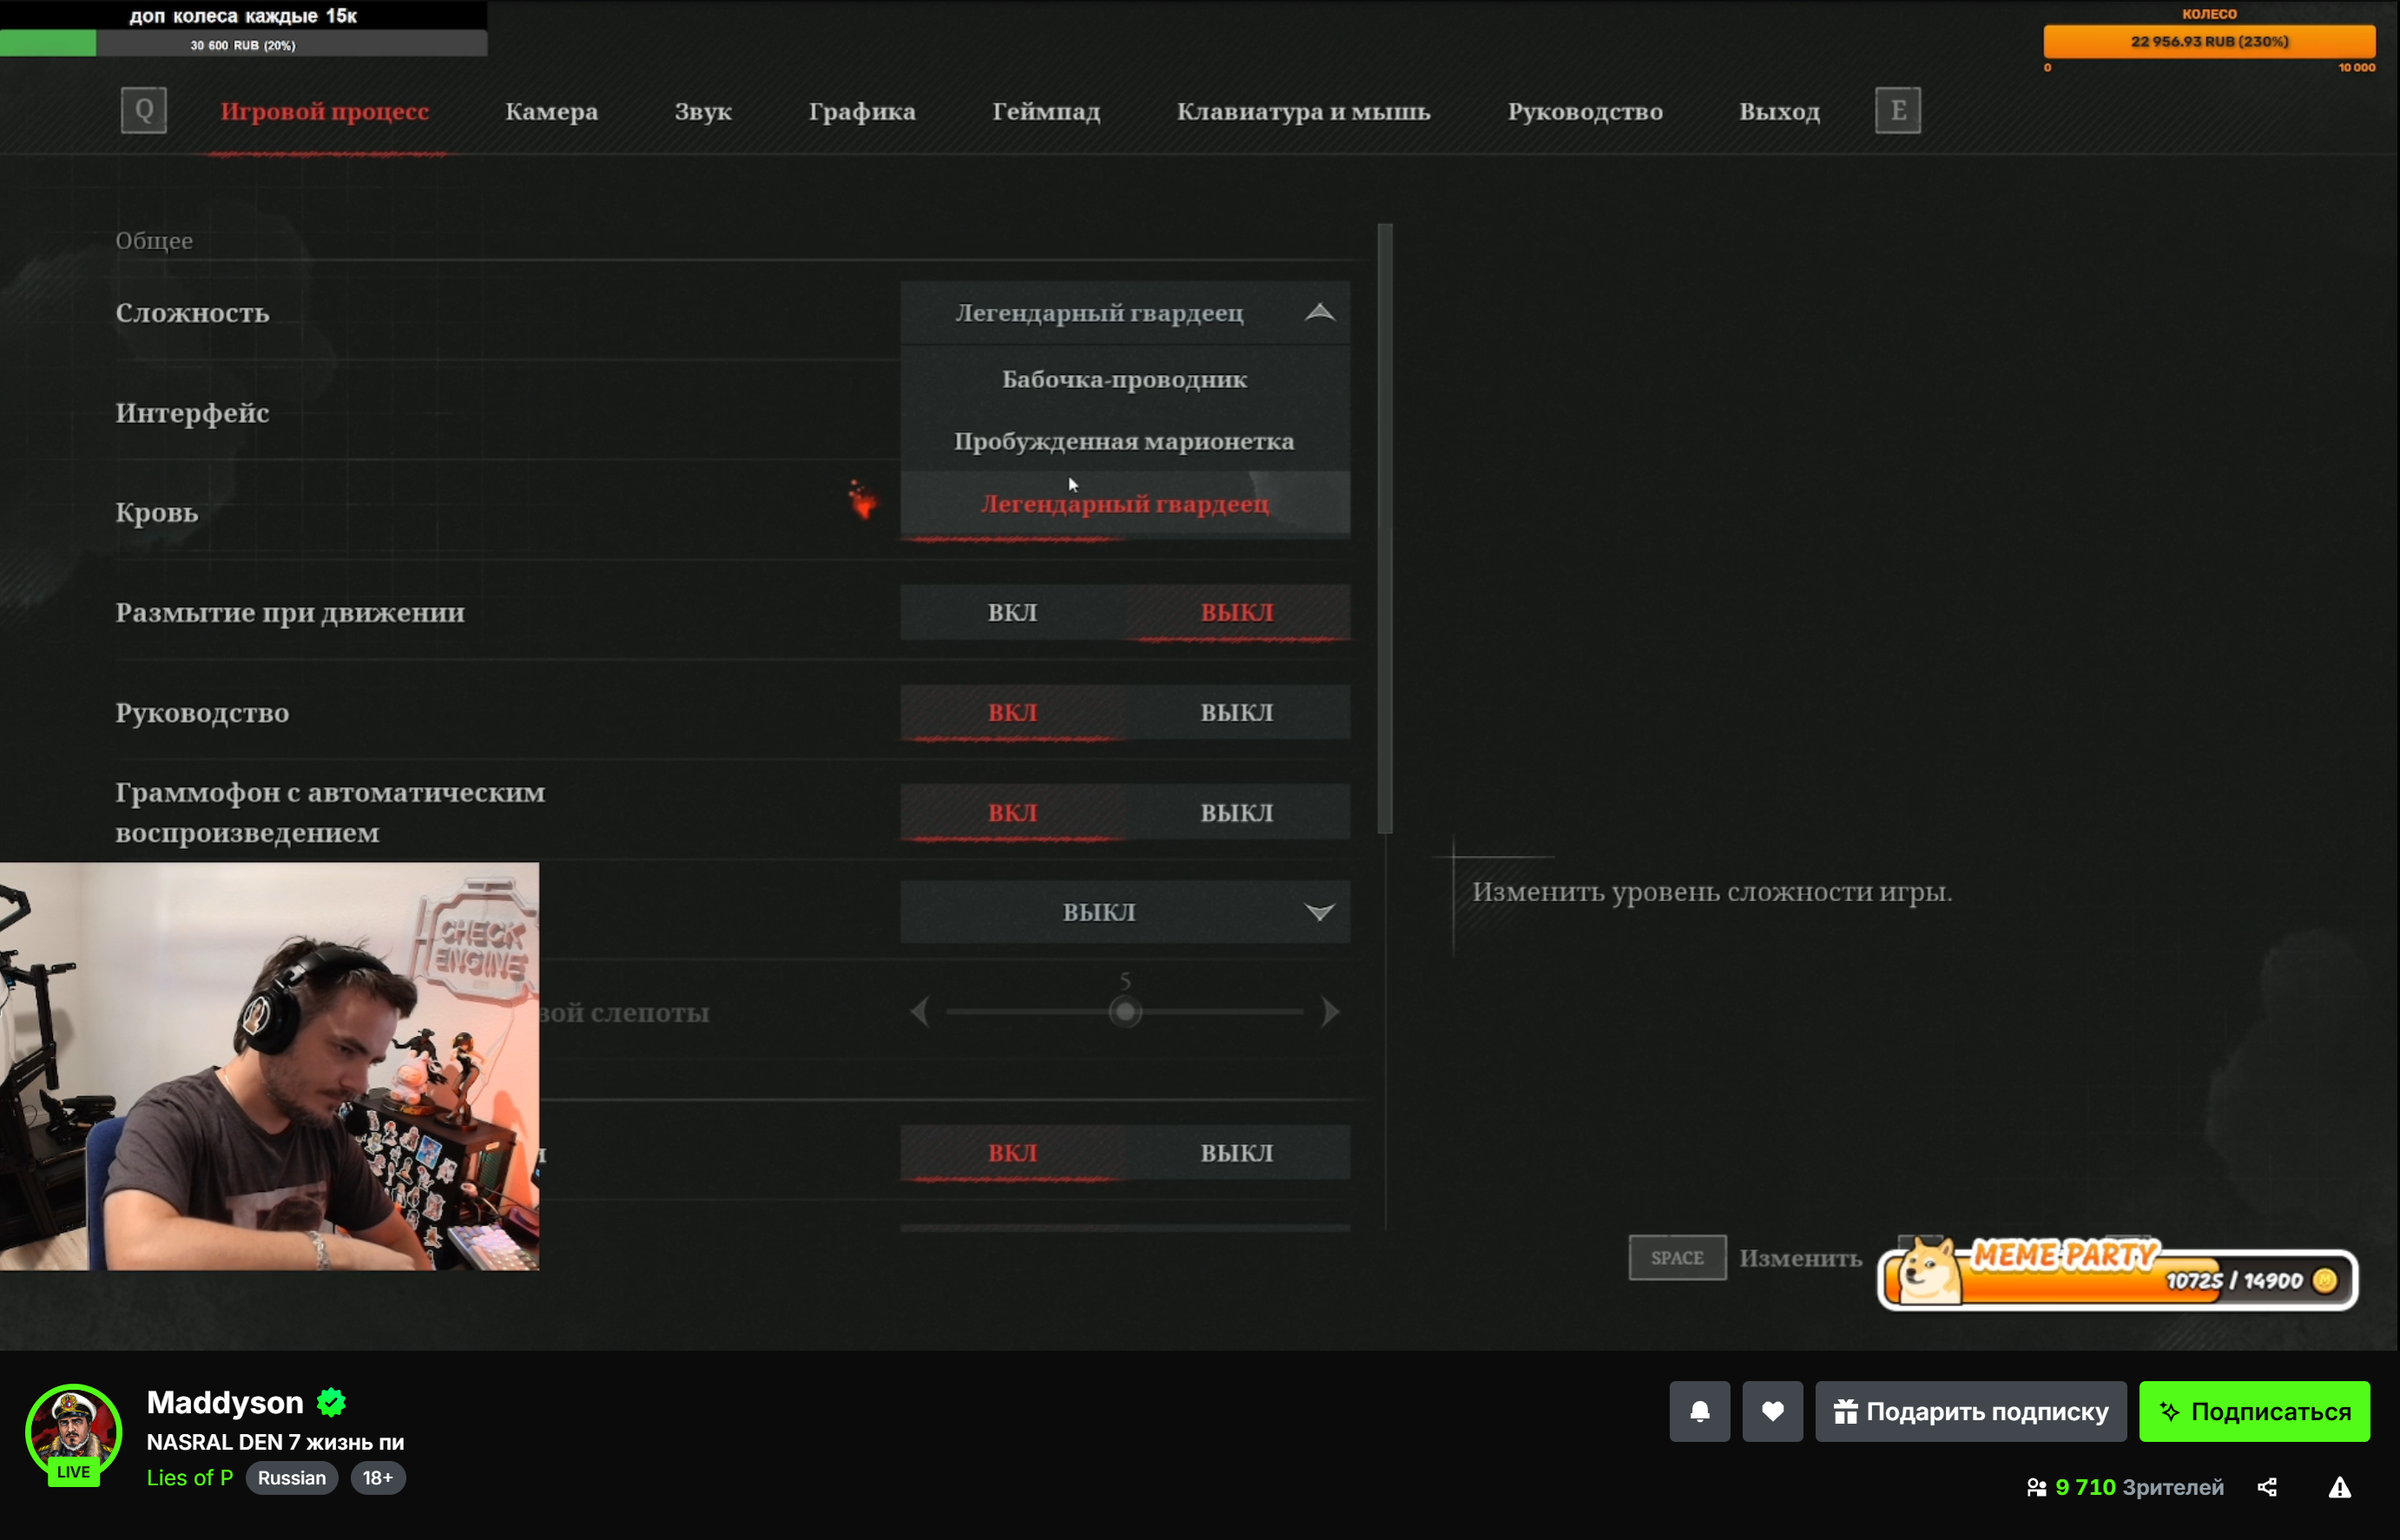
Task: Click the share stream icon
Action: (x=2267, y=1487)
